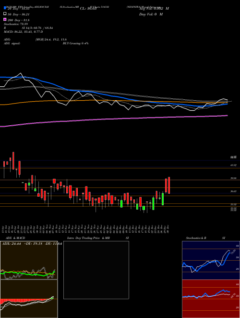Click the "BUY Growing @ 4%" signal text
This screenshot has height=318, width=240.
coord(75,43)
